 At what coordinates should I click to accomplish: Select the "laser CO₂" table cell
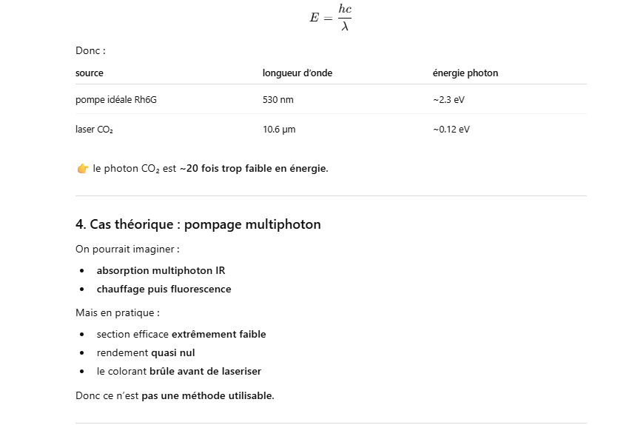(x=94, y=130)
